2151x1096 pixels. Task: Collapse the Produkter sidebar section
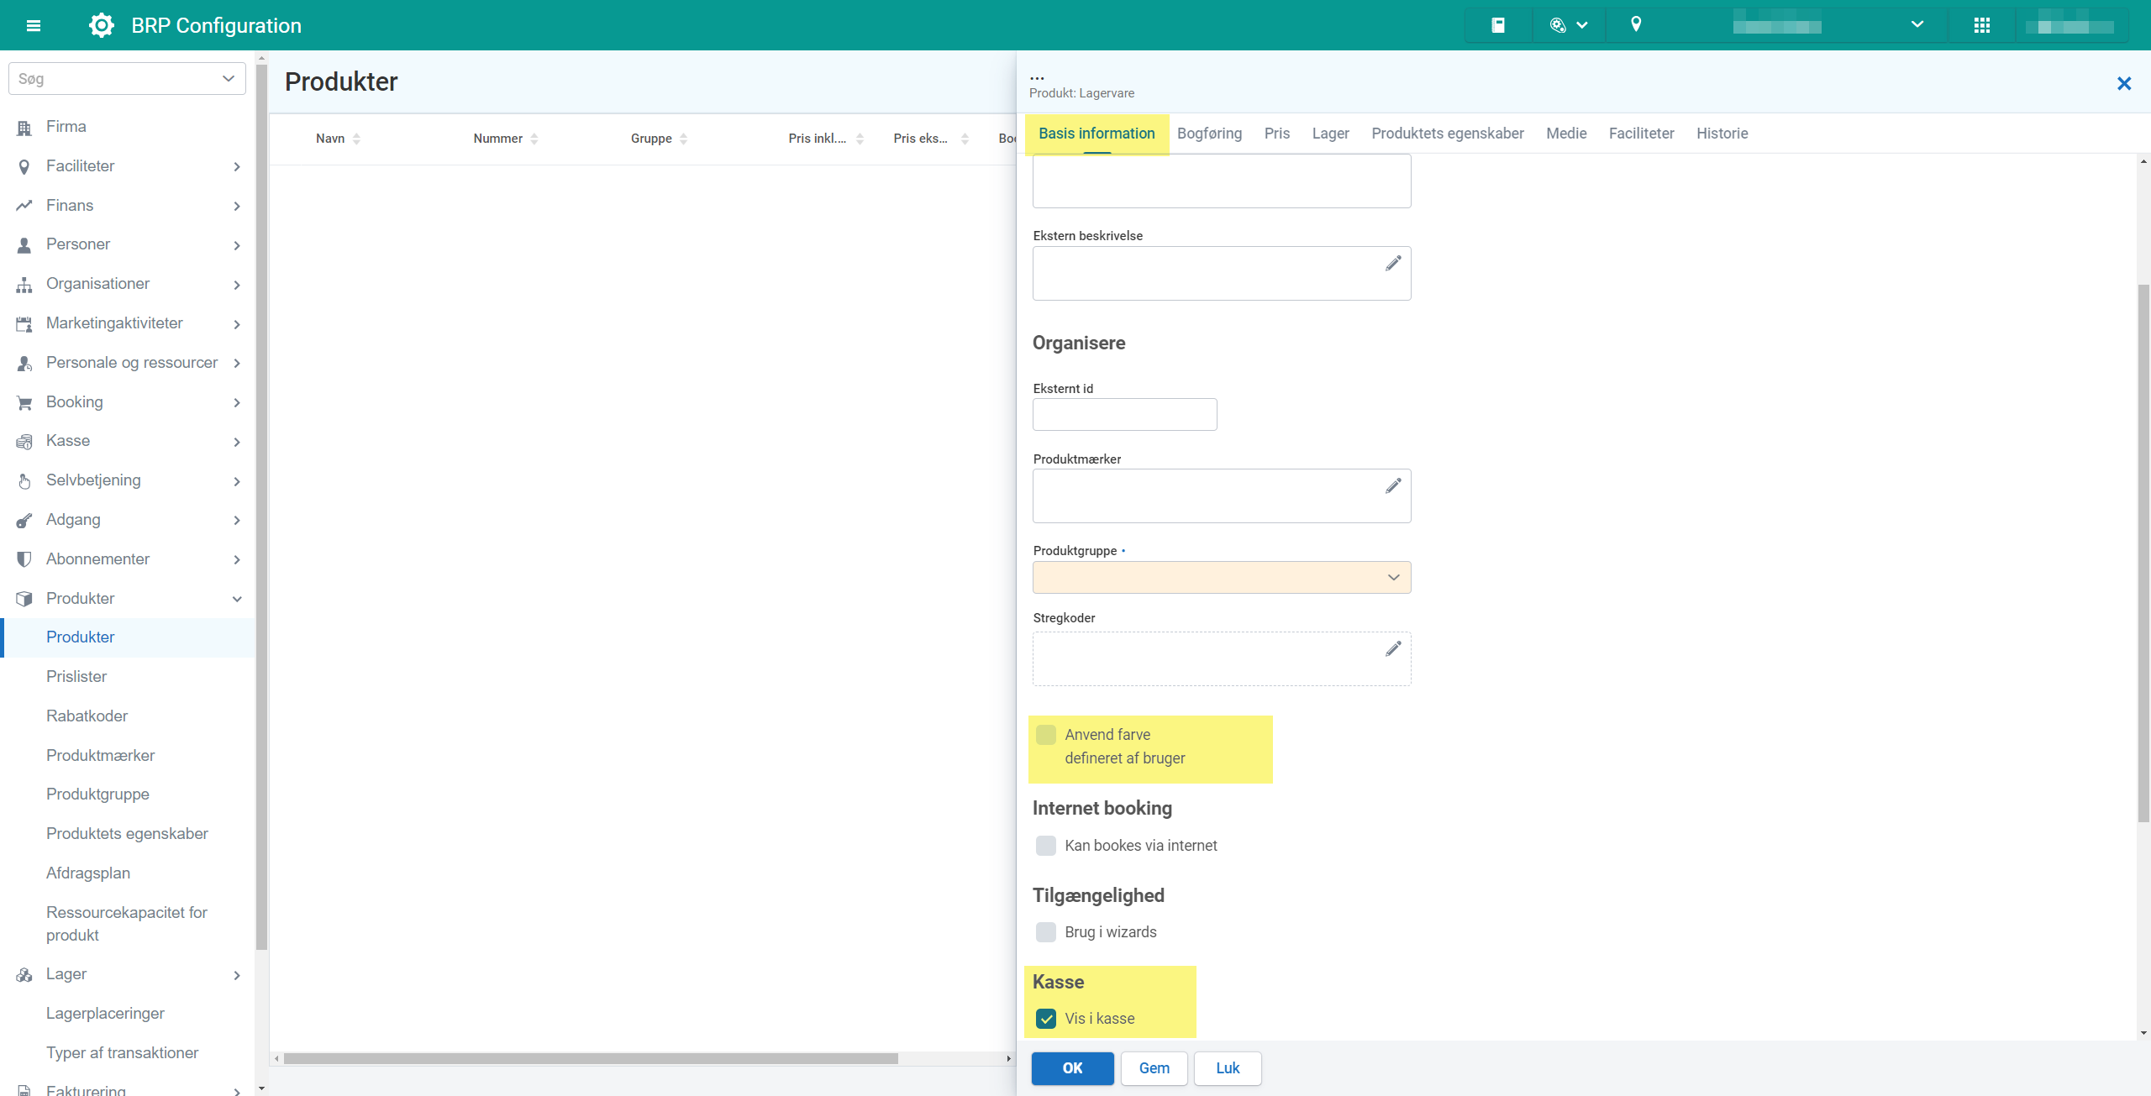[237, 599]
